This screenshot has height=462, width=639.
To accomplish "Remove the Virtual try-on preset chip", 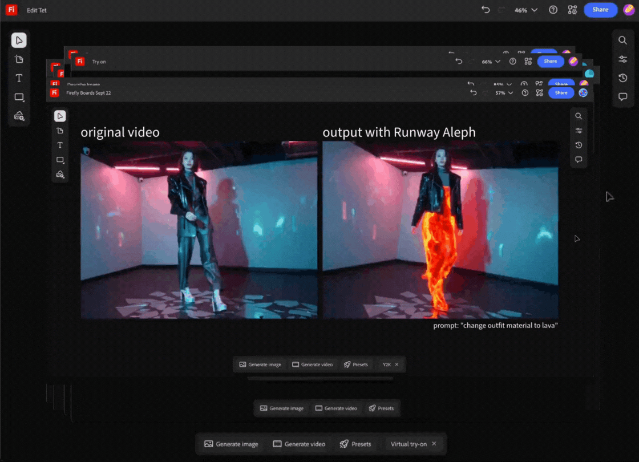I will coord(434,444).
